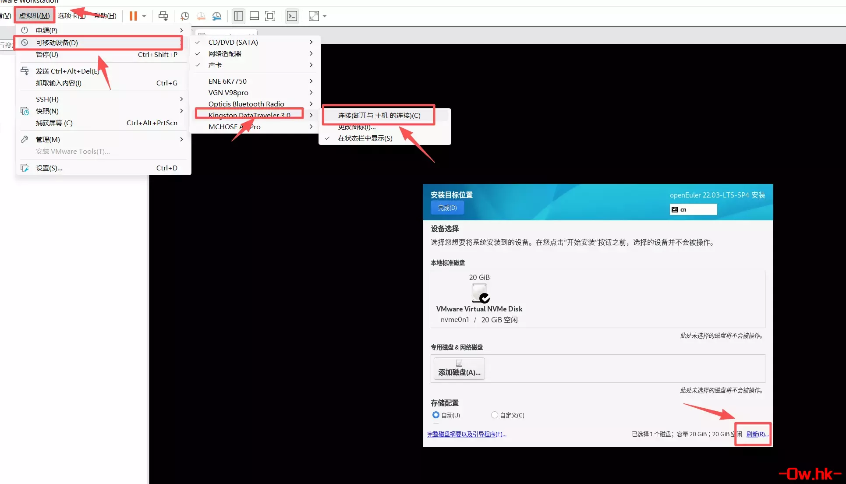Expand the Opticis Bluetooth Radio submenu
846x484 pixels.
tap(246, 104)
